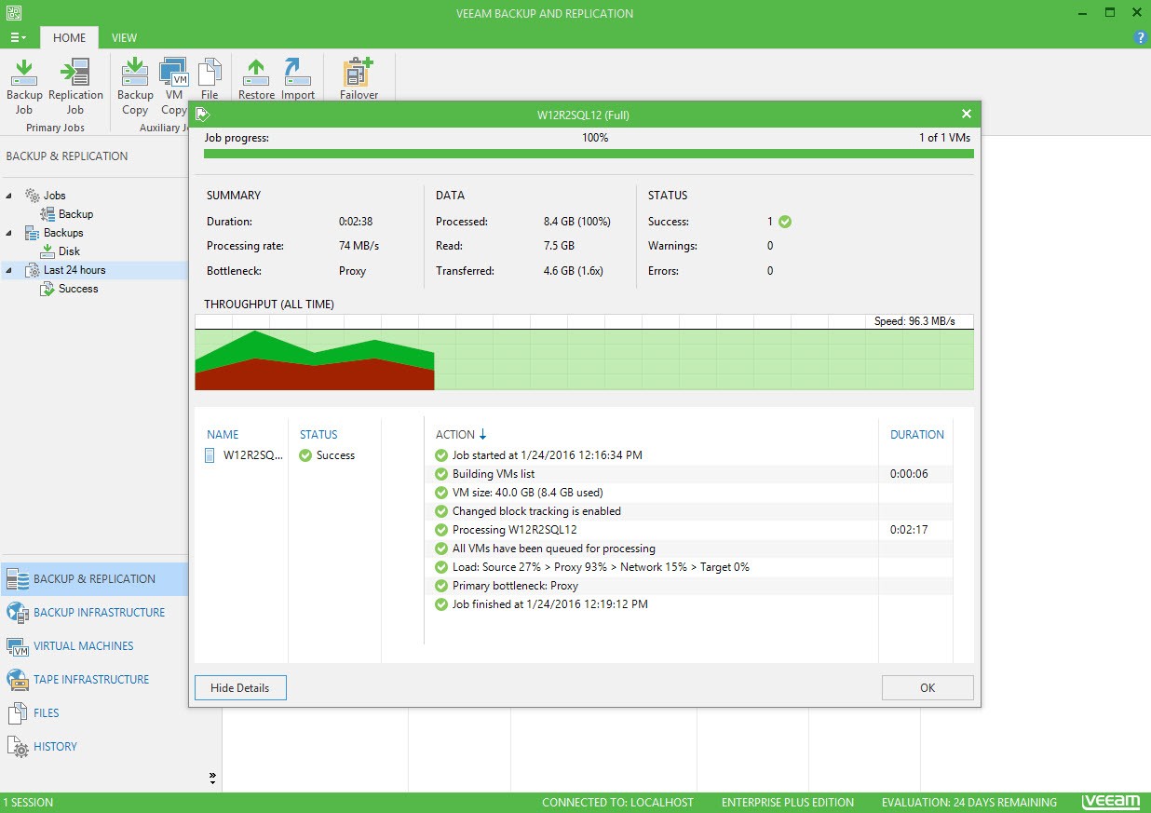Close the W12R2SQL12 job dialog
Viewport: 1151px width, 813px height.
(967, 114)
